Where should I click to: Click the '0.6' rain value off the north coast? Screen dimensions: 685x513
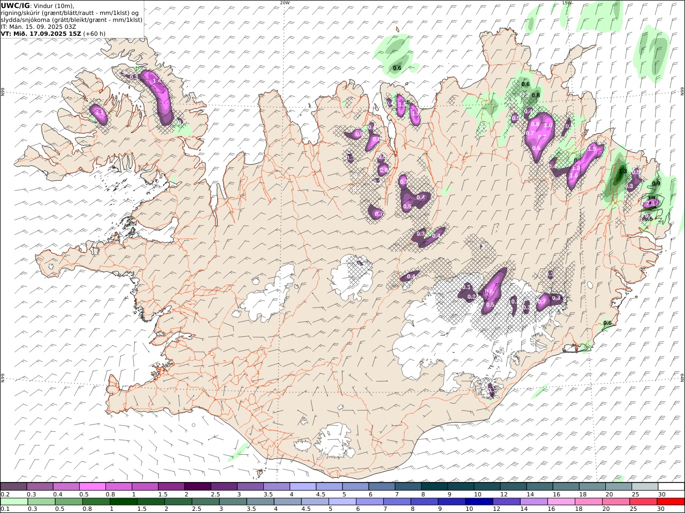397,68
